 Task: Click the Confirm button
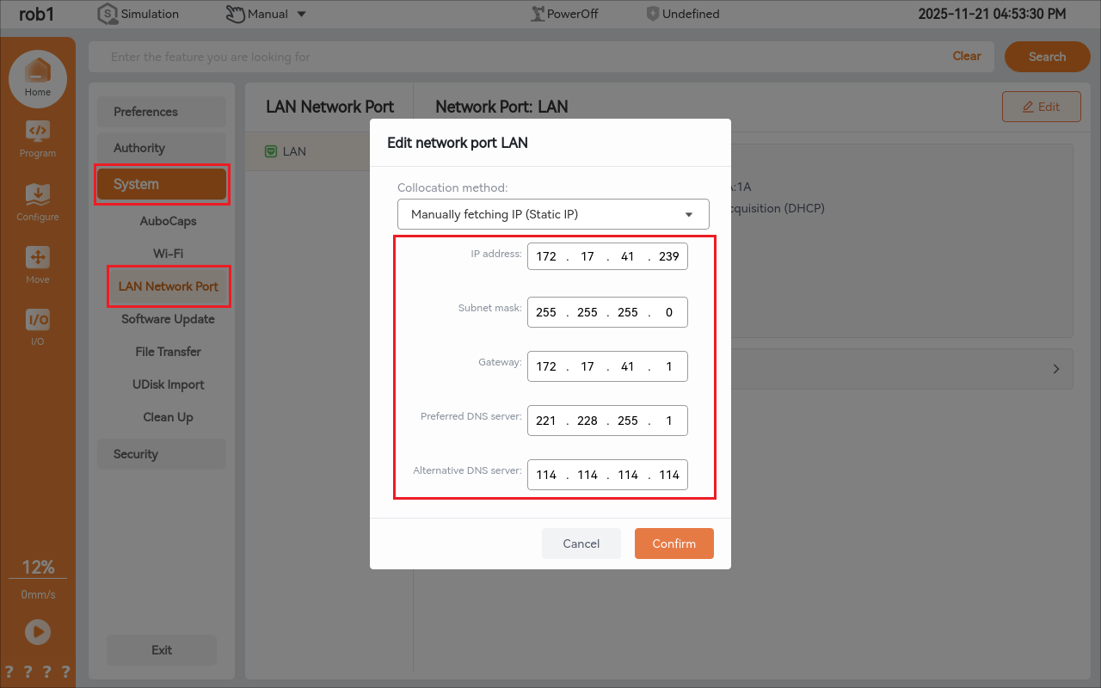tap(674, 544)
